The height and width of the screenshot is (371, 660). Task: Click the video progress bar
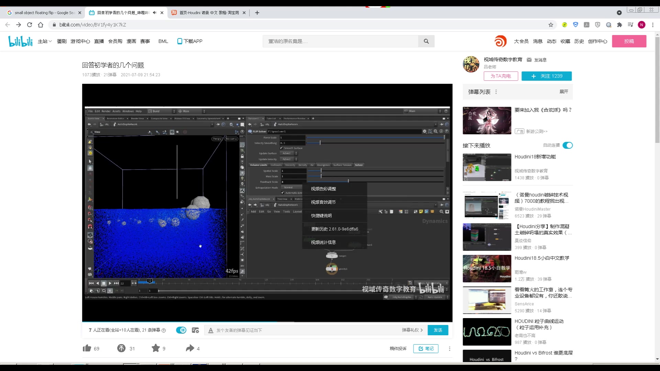point(267,322)
